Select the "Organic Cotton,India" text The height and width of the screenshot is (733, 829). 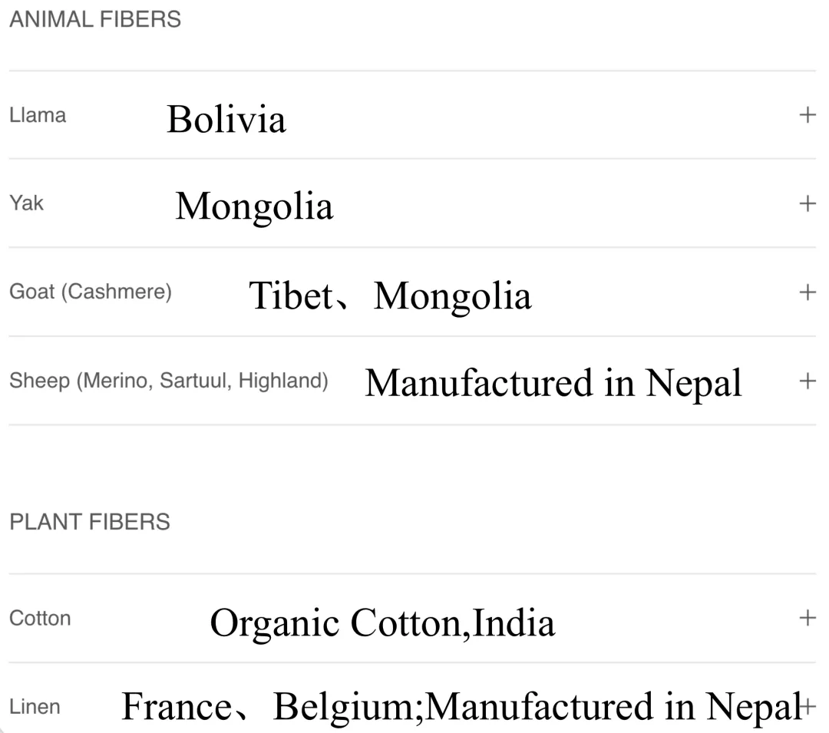click(x=382, y=622)
